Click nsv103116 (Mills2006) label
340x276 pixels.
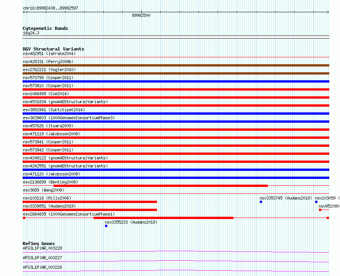point(47,198)
